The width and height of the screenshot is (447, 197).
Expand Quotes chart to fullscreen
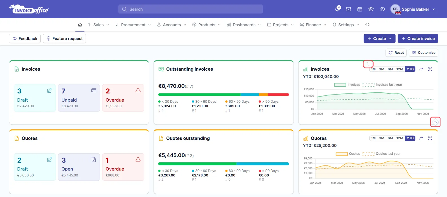click(x=430, y=138)
